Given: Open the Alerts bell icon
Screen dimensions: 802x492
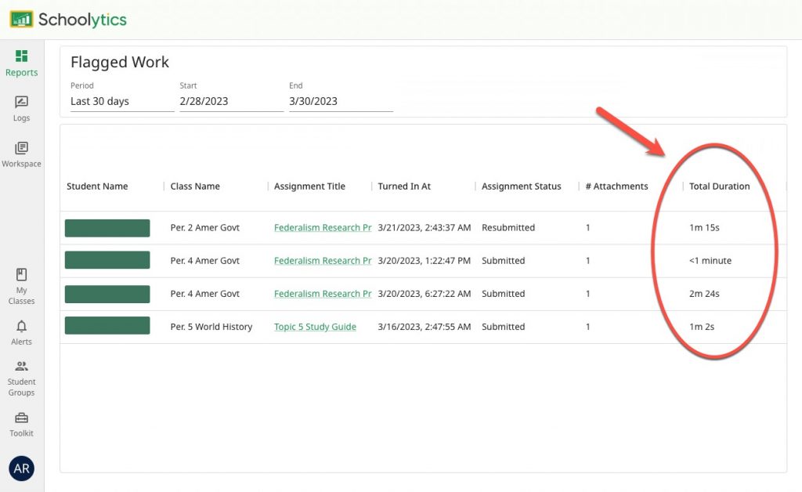Looking at the screenshot, I should tap(21, 327).
